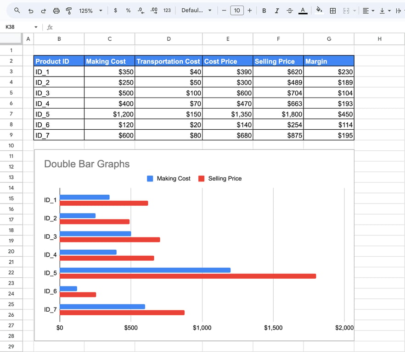
Task: Open the Default font dropdown
Action: [x=197, y=11]
